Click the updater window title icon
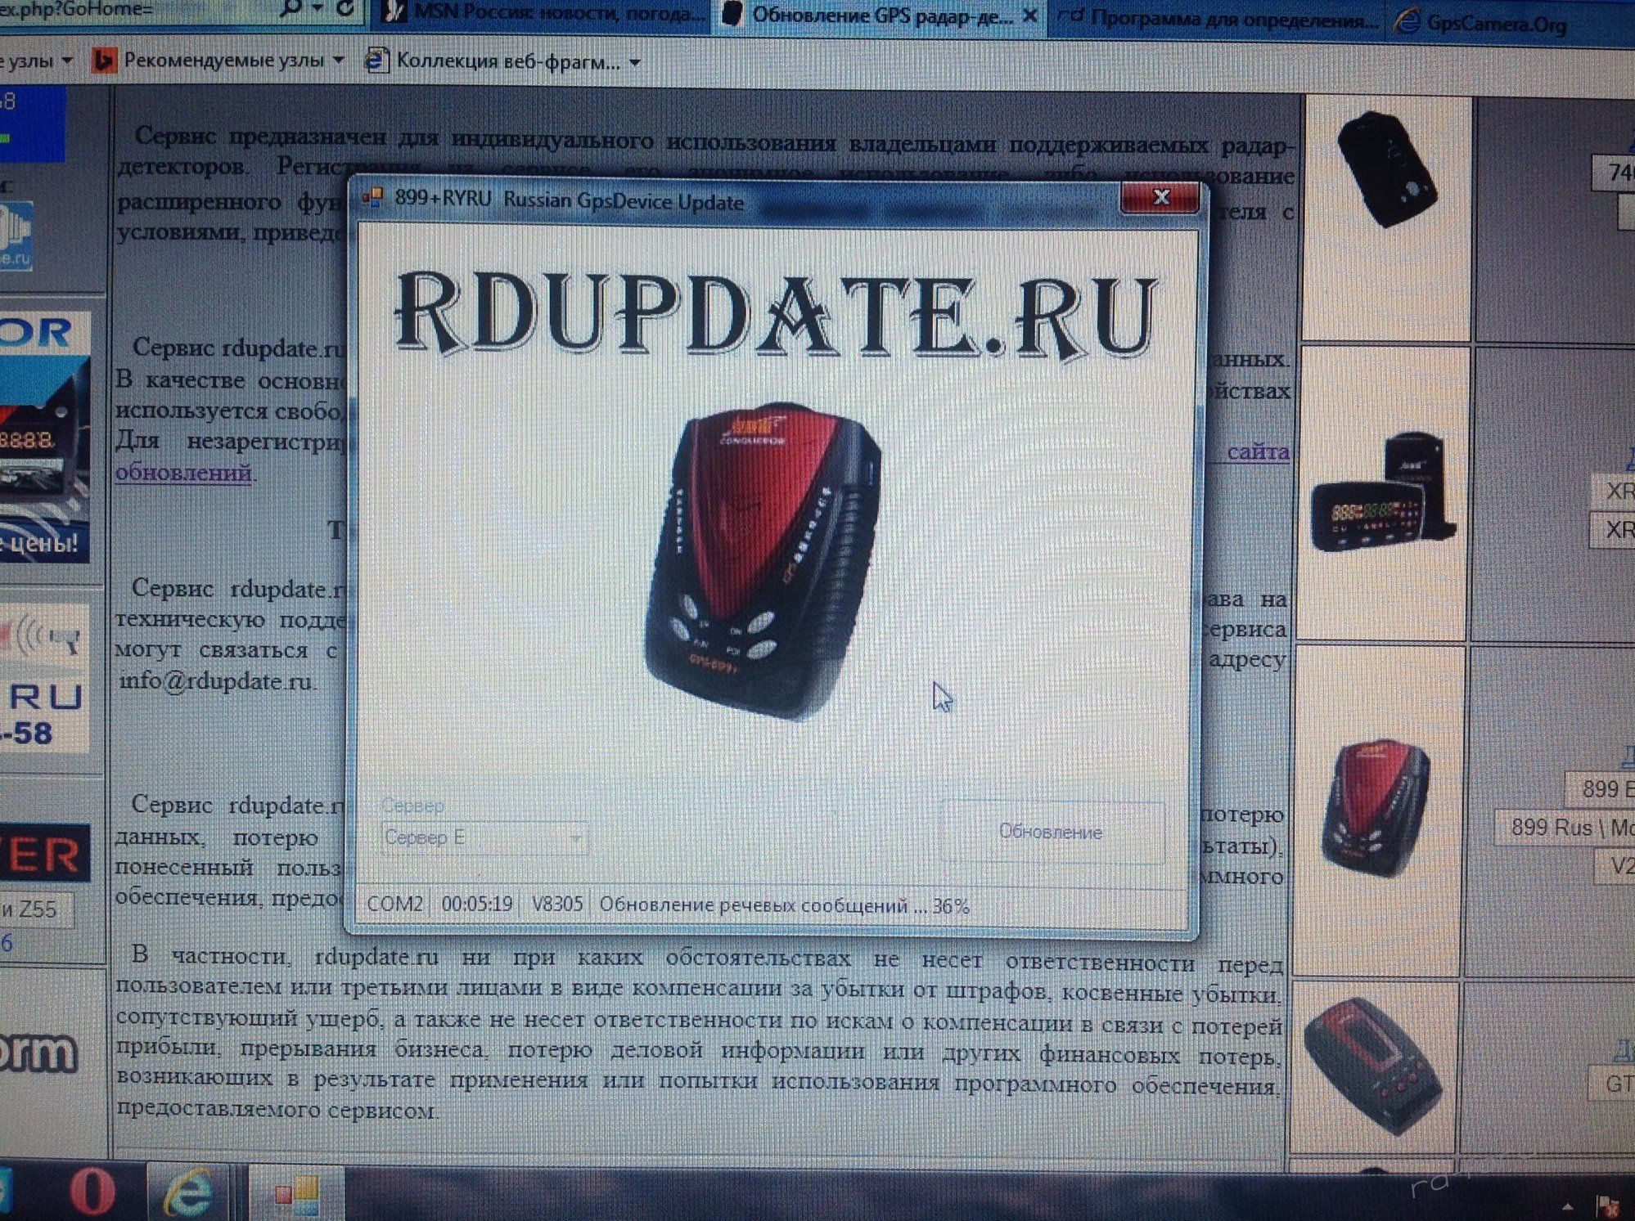 373,198
